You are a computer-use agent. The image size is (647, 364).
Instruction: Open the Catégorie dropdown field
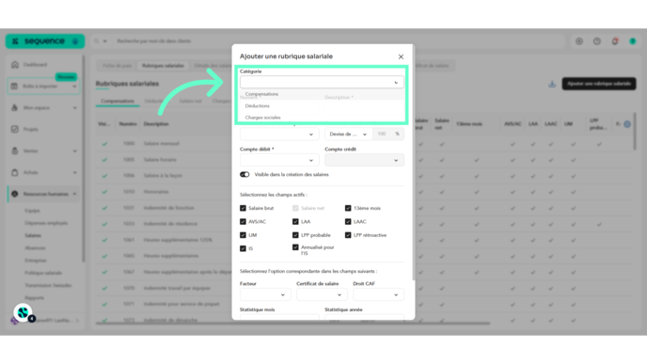[322, 82]
